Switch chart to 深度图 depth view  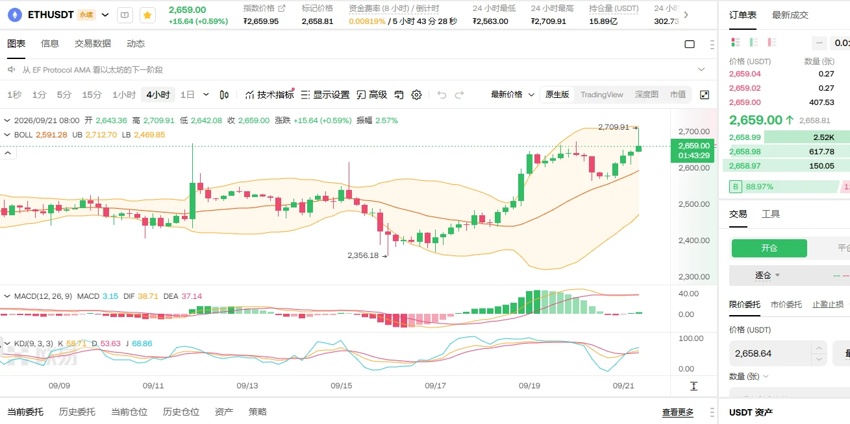coord(646,95)
